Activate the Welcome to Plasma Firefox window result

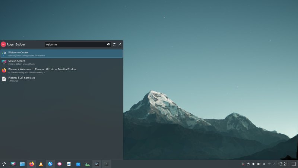(61, 70)
